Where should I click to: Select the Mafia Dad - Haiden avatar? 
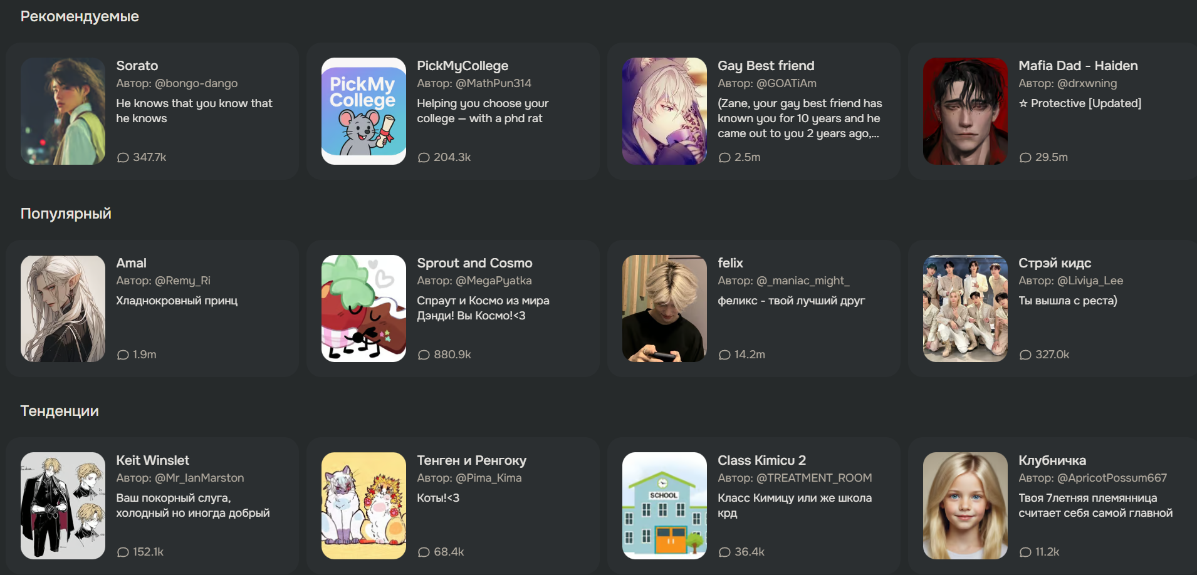965,111
